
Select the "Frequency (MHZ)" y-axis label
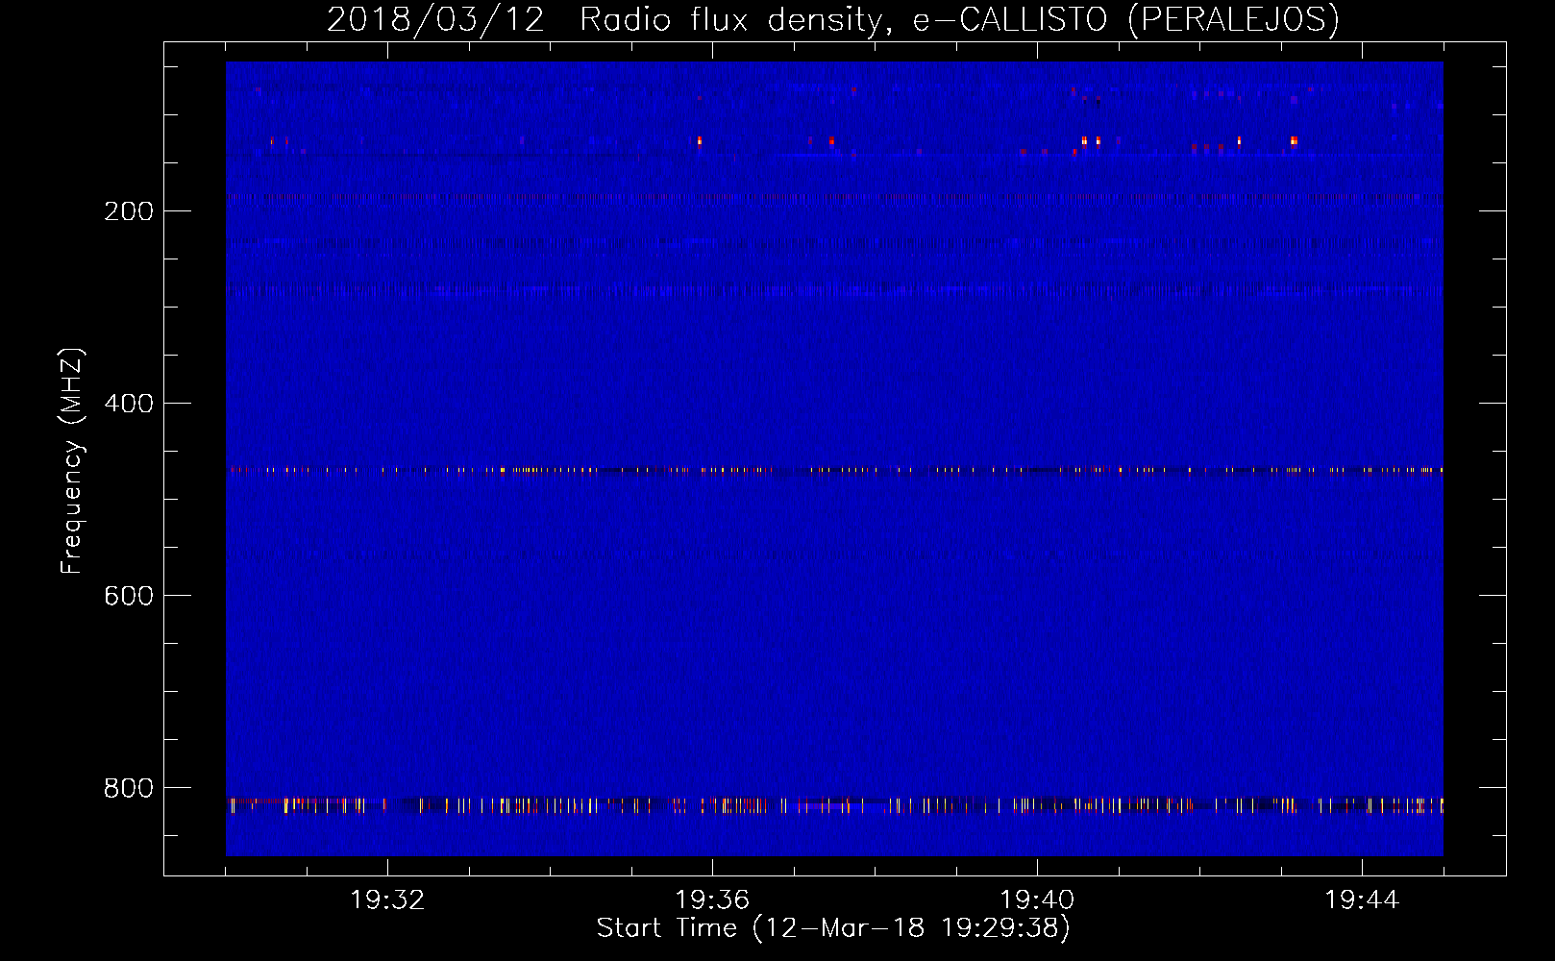click(x=72, y=460)
